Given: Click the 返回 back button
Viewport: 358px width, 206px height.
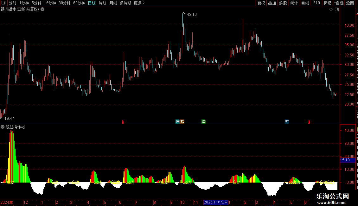Looking at the screenshot, I should (x=350, y=3).
